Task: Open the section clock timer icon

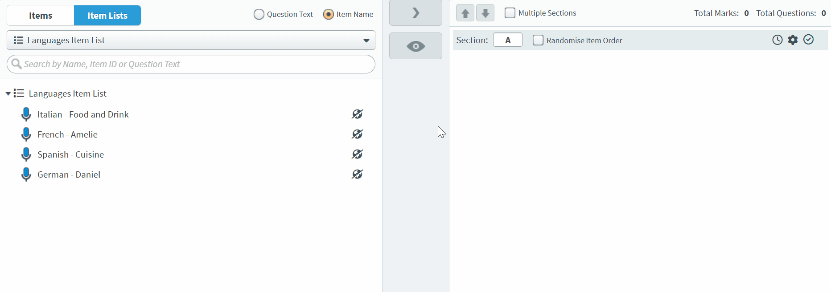Action: pos(777,40)
